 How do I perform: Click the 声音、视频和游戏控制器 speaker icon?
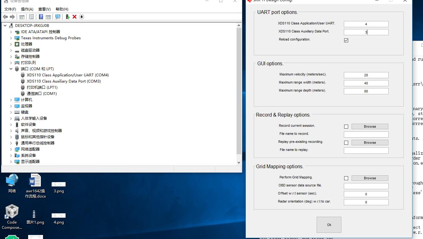[17, 131]
